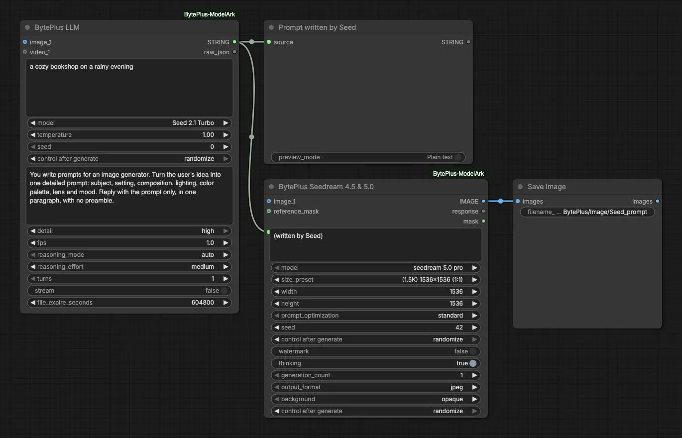This screenshot has width=682, height=438.
Task: Click the midpoint dot on the curved prompt link
Action: pos(252,136)
